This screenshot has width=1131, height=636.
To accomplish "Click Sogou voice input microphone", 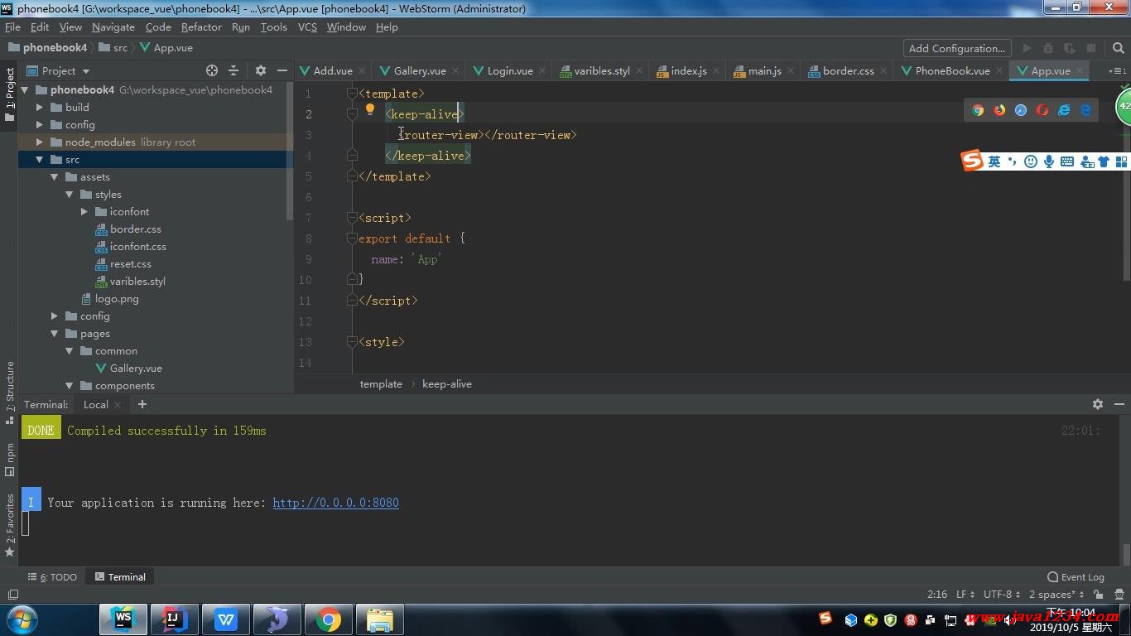I will click(x=1049, y=161).
